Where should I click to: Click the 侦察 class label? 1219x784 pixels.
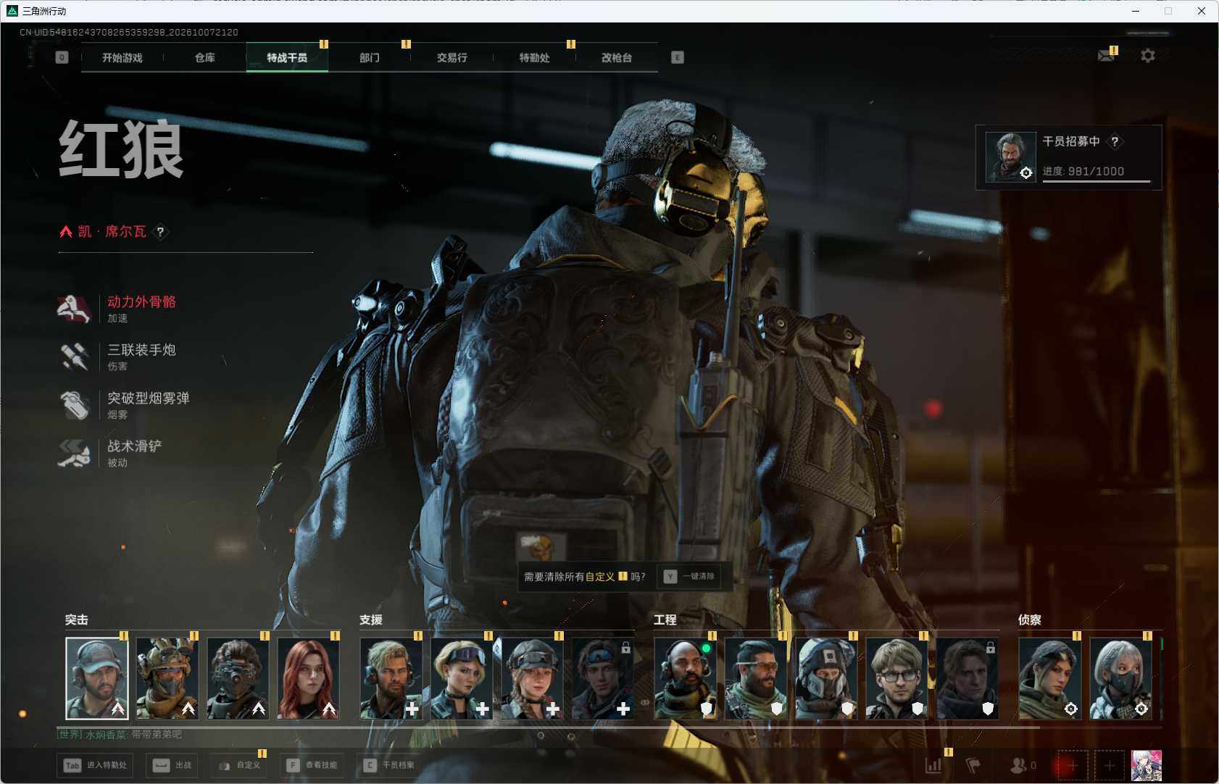click(x=1030, y=620)
